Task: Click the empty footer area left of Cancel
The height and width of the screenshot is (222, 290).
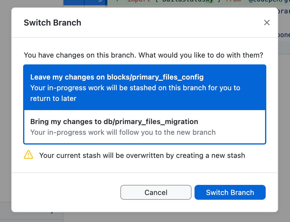Action: 65,192
